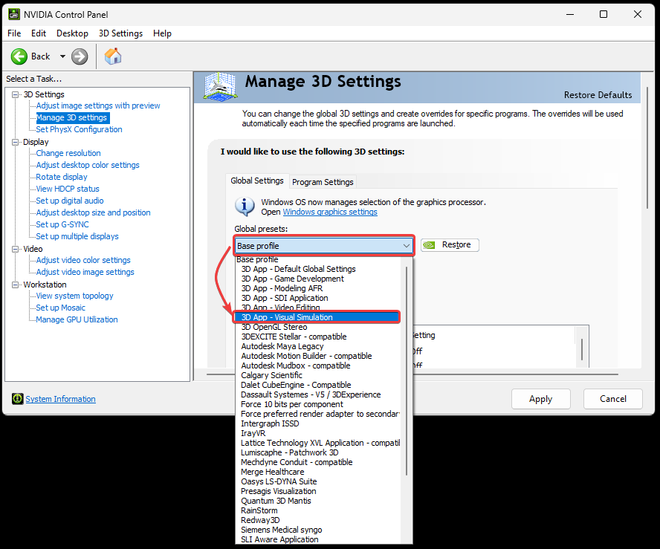Open Change resolution task
This screenshot has height=549, width=660.
[x=68, y=153]
